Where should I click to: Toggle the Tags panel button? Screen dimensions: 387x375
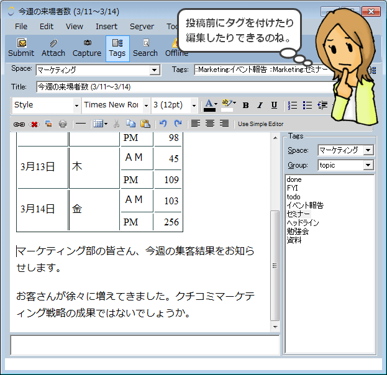pos(117,48)
